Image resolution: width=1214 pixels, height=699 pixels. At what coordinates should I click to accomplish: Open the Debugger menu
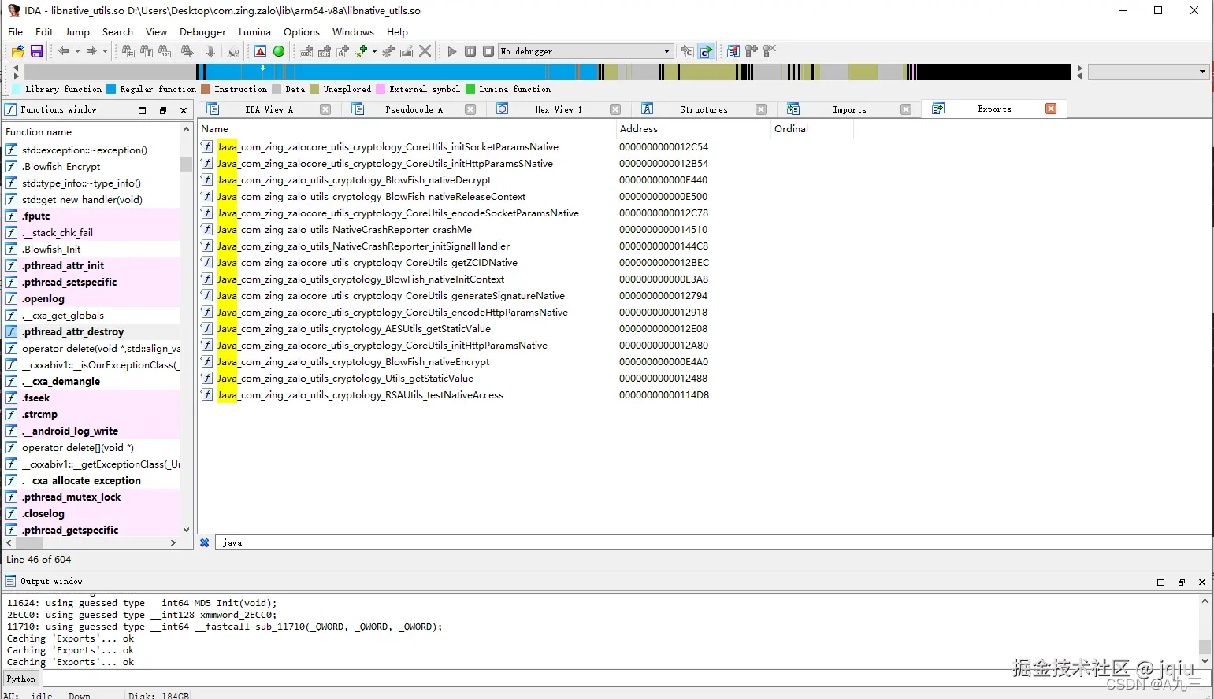(x=202, y=32)
